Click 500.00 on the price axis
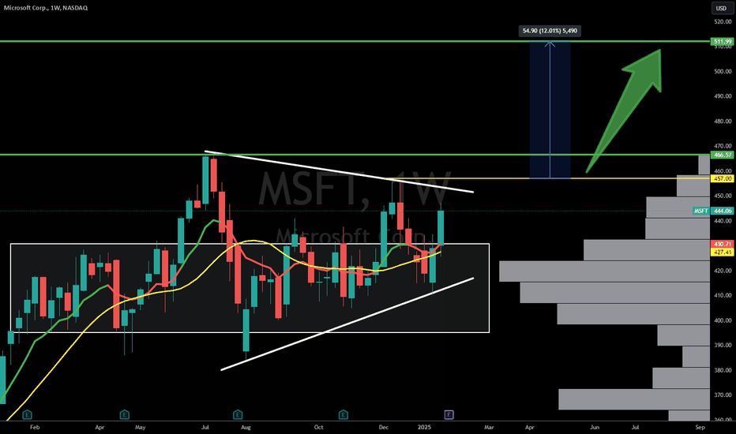This screenshot has width=736, height=434. point(723,71)
